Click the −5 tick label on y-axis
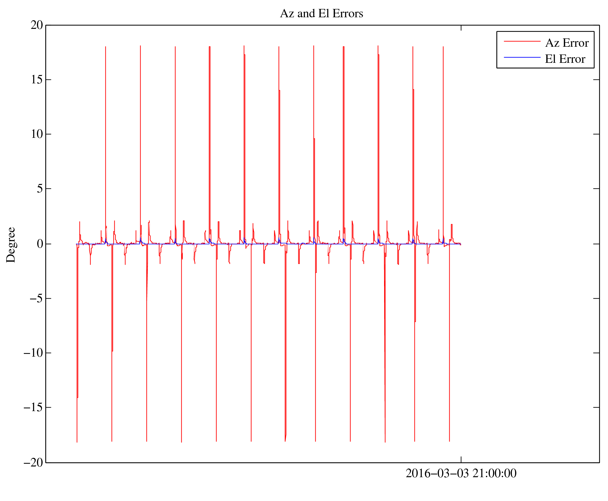This screenshot has width=608, height=501. [36, 298]
